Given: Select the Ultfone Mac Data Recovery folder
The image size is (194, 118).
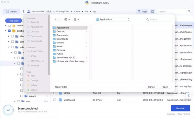Looking at the screenshot, I should point(70,61).
